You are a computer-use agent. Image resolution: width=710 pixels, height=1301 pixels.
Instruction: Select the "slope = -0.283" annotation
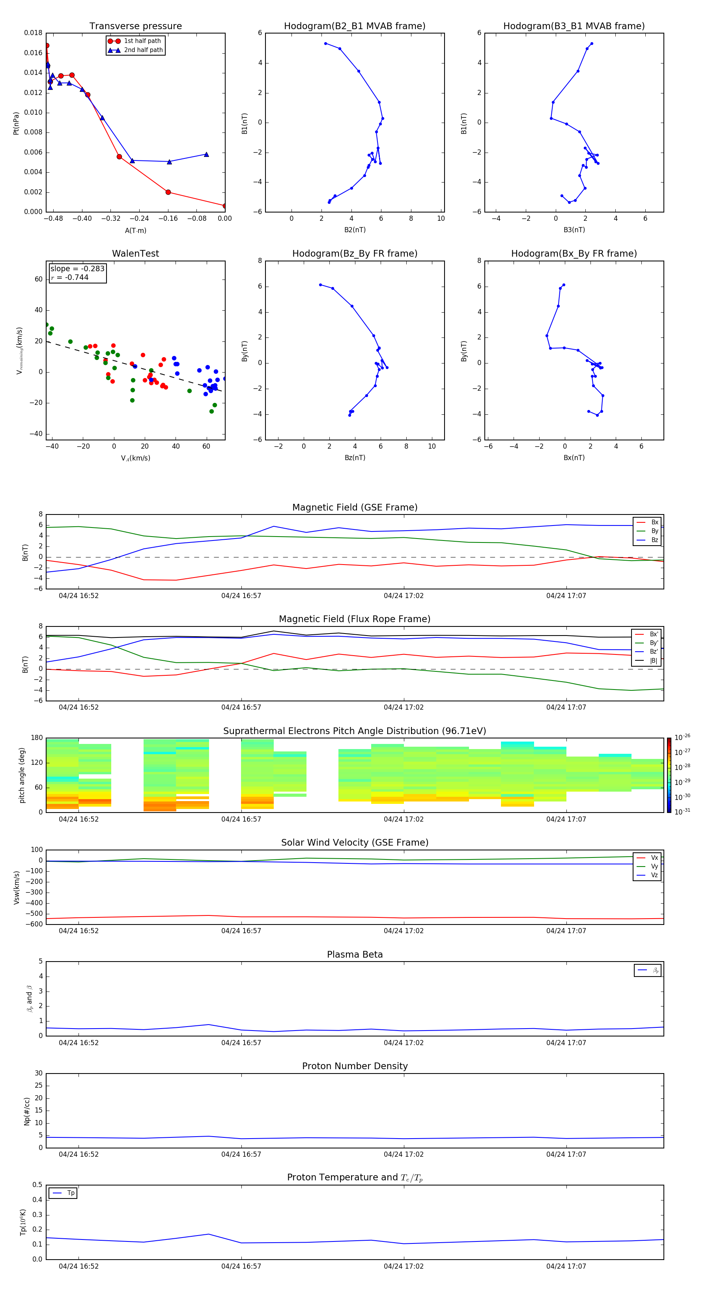click(x=77, y=269)
